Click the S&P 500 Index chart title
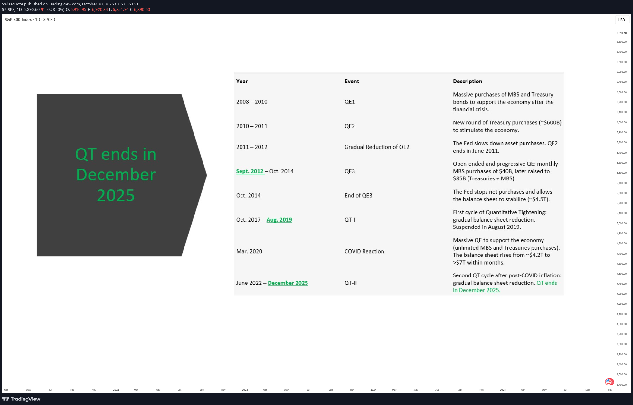Image resolution: width=633 pixels, height=405 pixels. 30,20
